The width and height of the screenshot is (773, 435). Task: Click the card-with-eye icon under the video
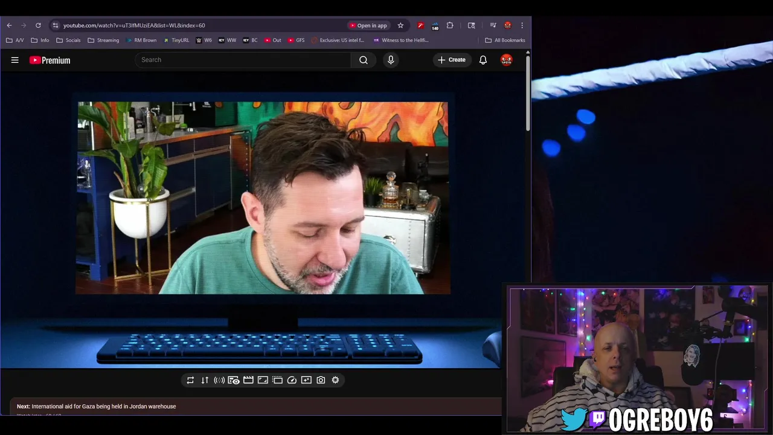[x=234, y=380]
